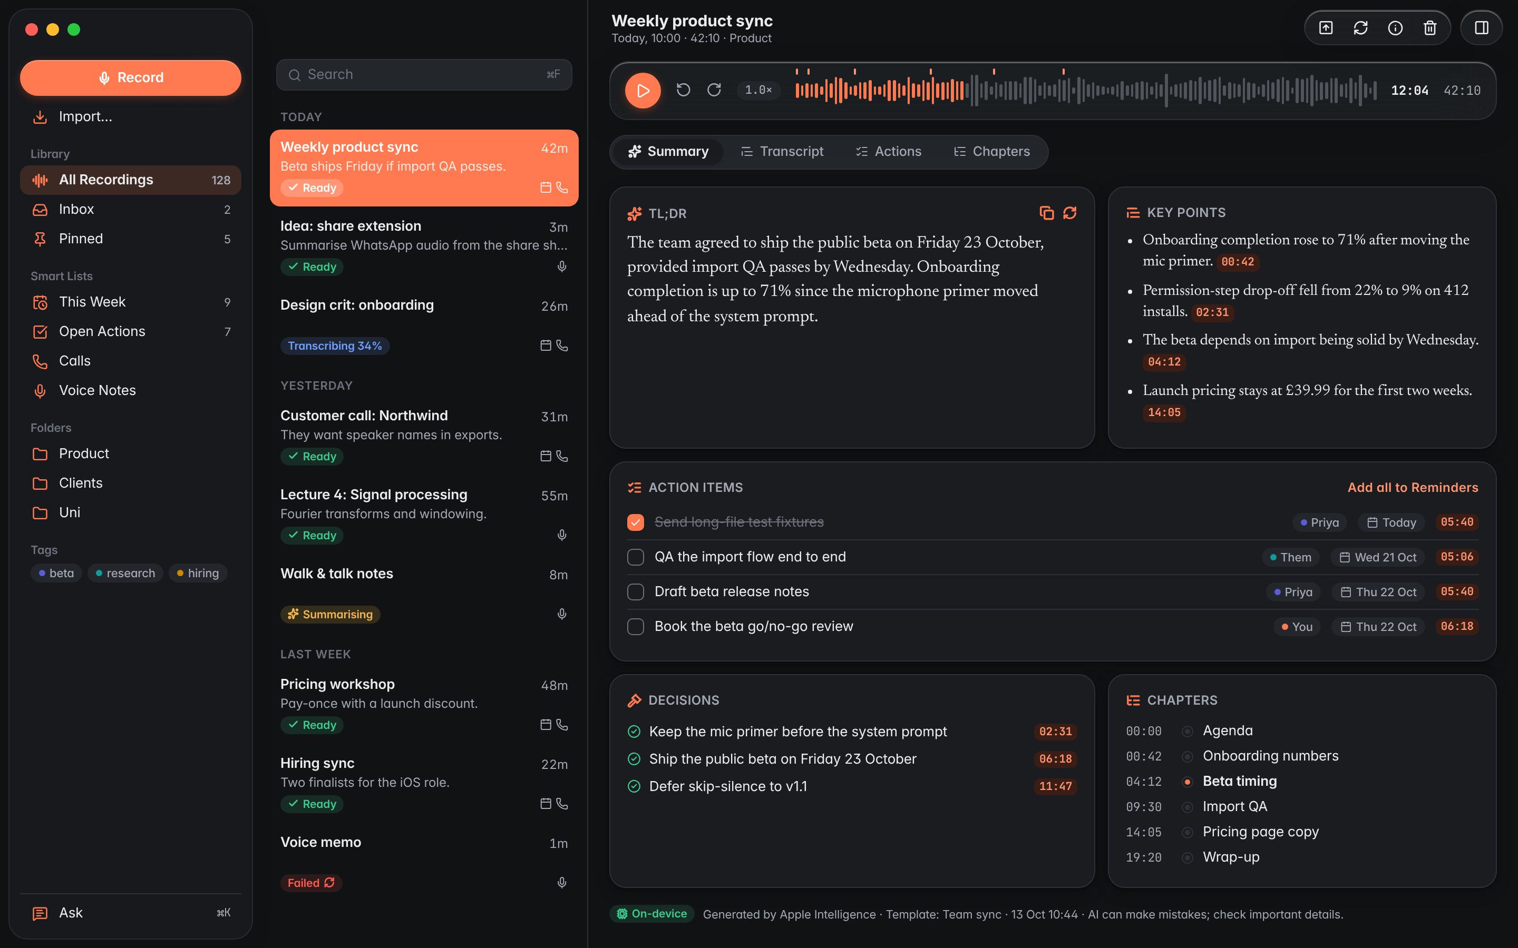Change the Wed 21 Oct due date

(x=1377, y=557)
